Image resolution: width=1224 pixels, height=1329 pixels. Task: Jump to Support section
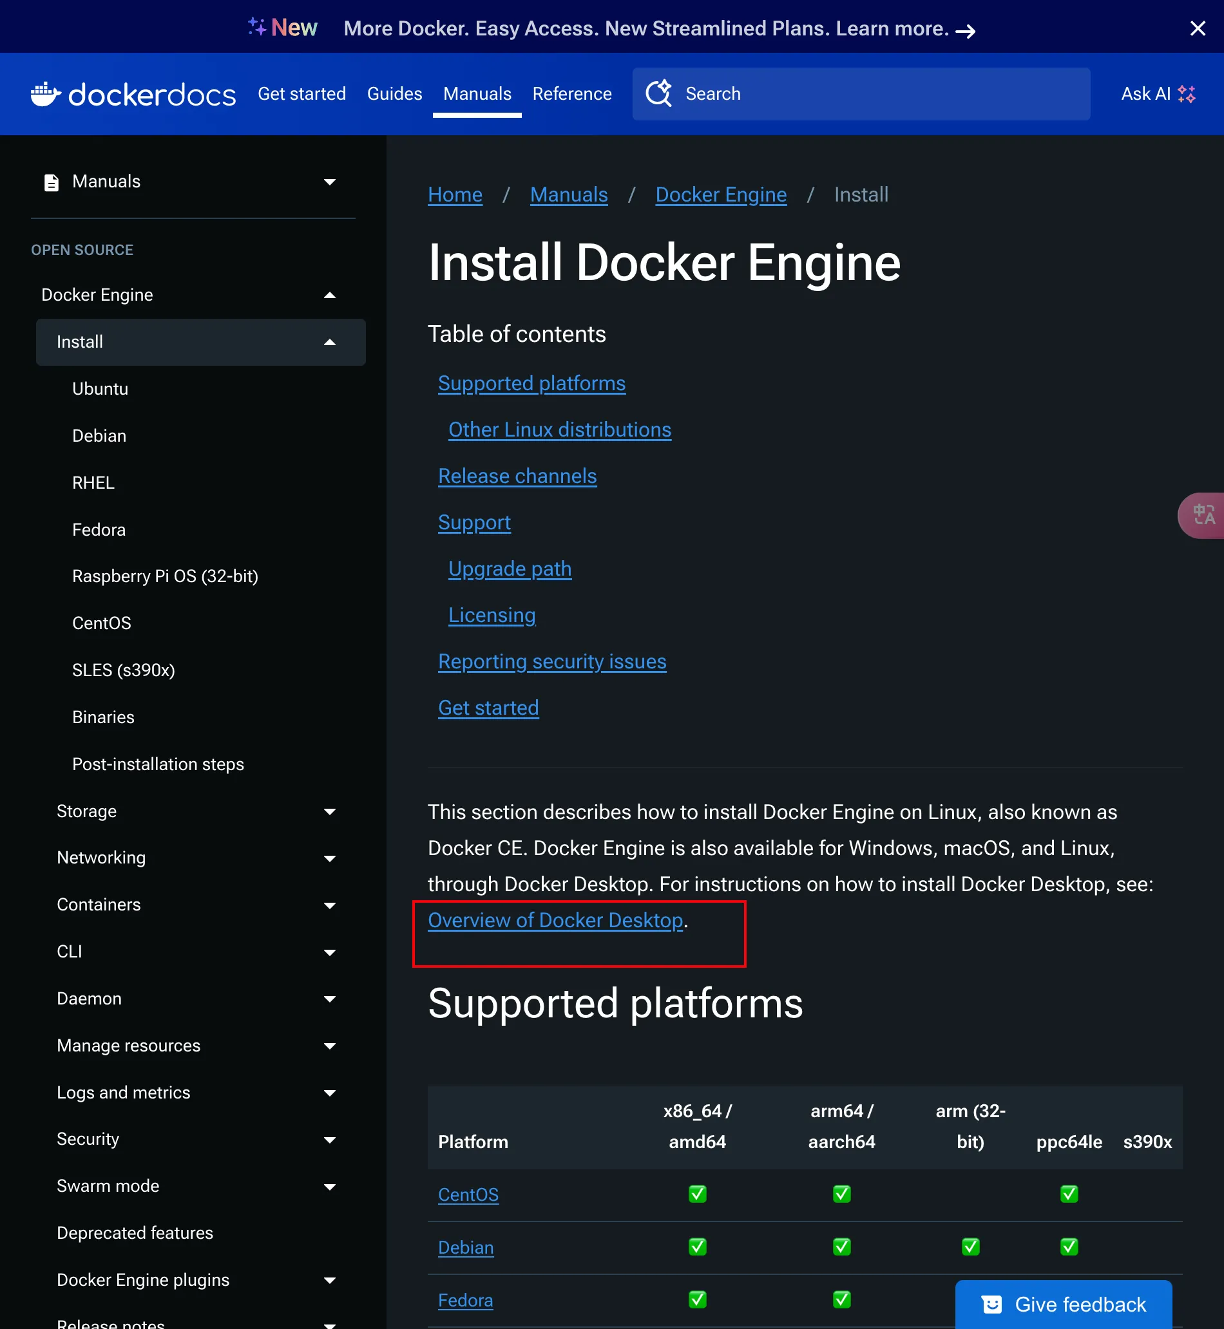coord(474,522)
